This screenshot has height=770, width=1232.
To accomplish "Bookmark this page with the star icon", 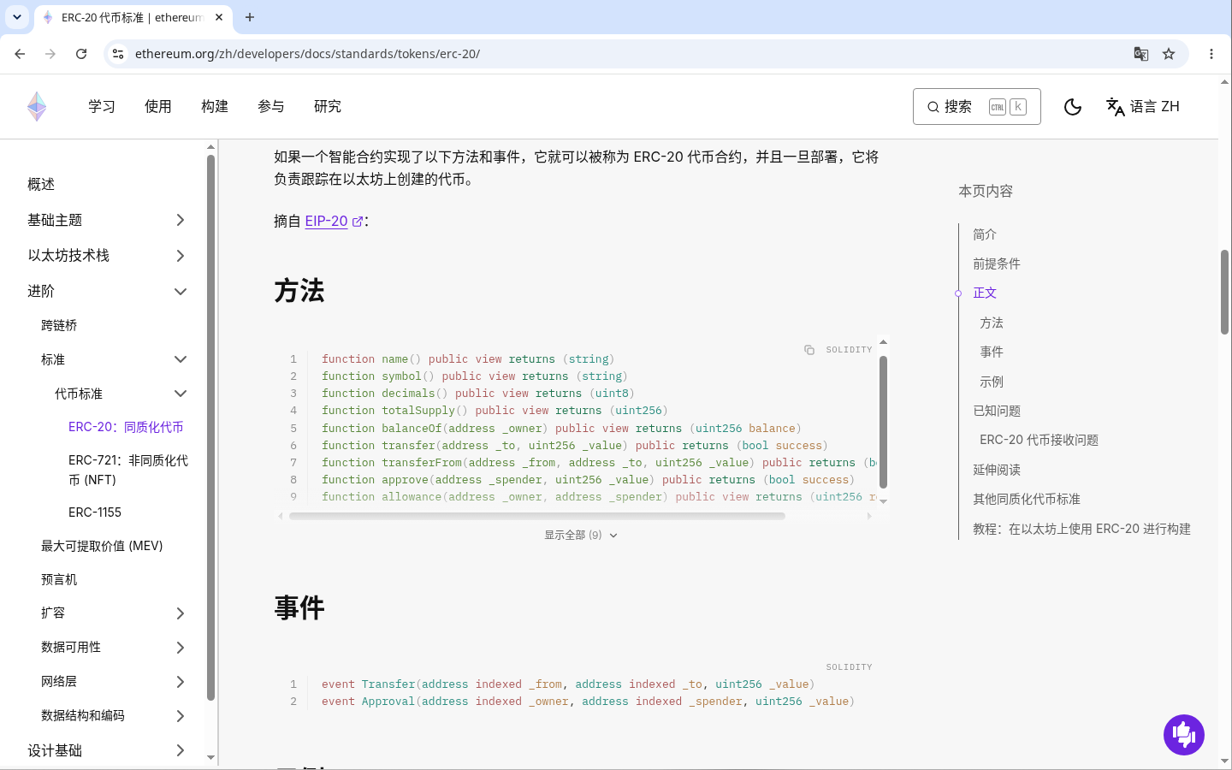I will coord(1169,54).
